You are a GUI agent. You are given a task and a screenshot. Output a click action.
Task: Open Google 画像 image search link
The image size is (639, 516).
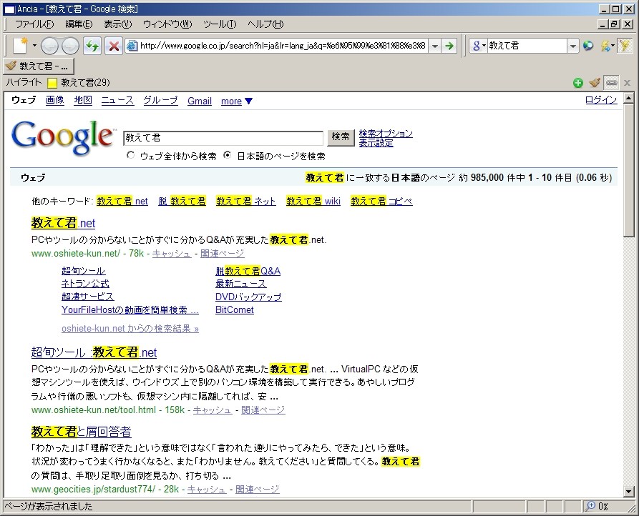coord(54,101)
